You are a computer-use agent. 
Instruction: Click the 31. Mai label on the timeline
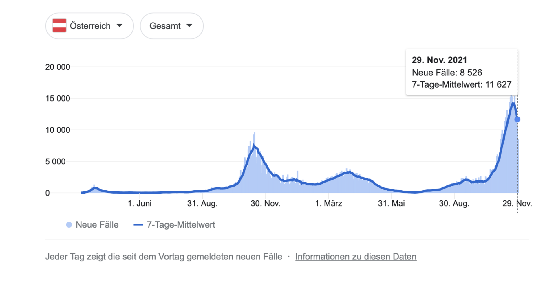point(392,204)
